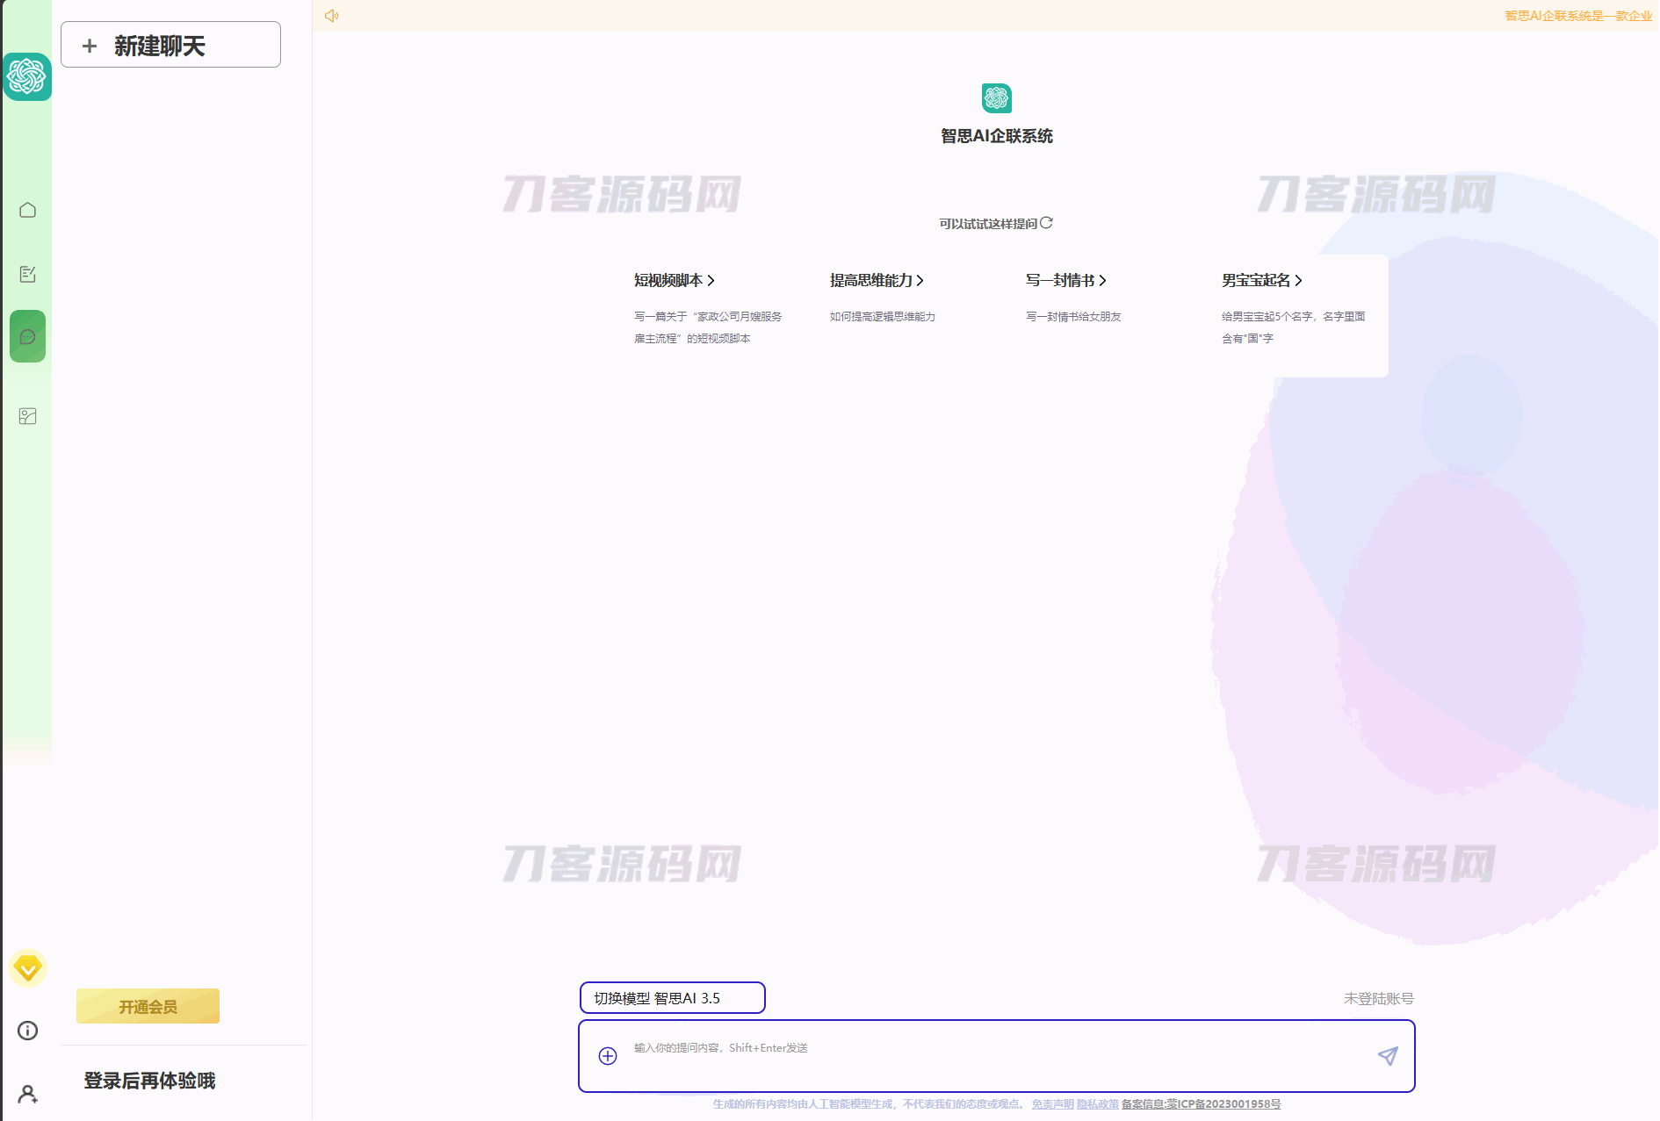Open the writing notes sidebar icon
1660x1121 pixels.
tap(28, 274)
